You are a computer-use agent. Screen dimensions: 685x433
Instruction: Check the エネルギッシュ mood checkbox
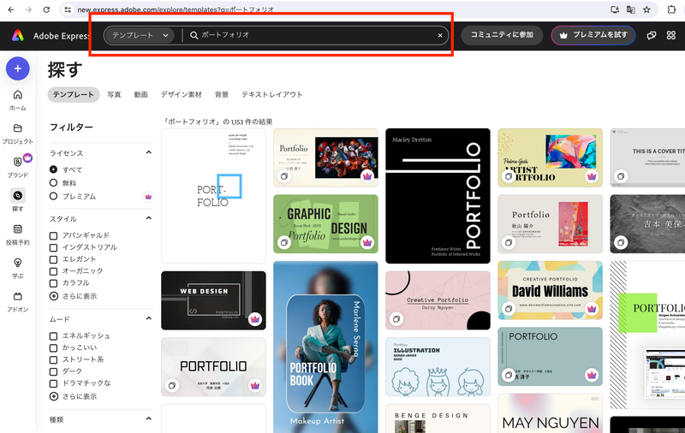pos(53,336)
